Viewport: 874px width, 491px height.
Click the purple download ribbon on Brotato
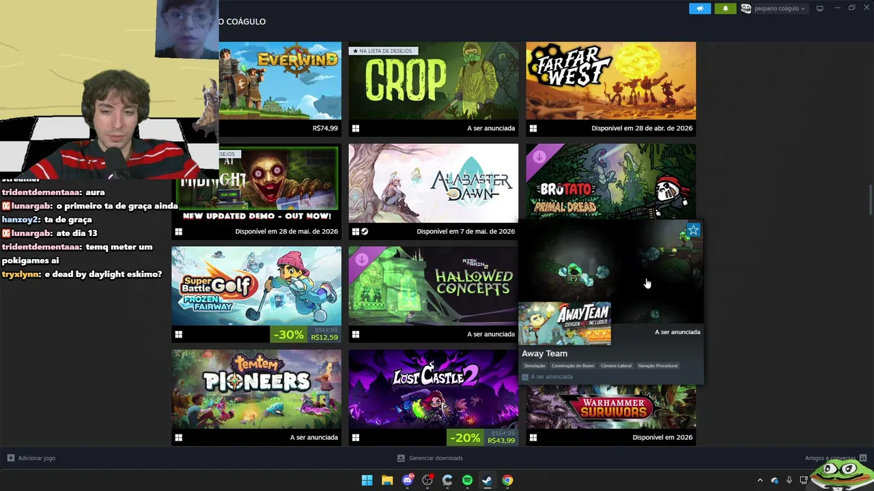[539, 156]
